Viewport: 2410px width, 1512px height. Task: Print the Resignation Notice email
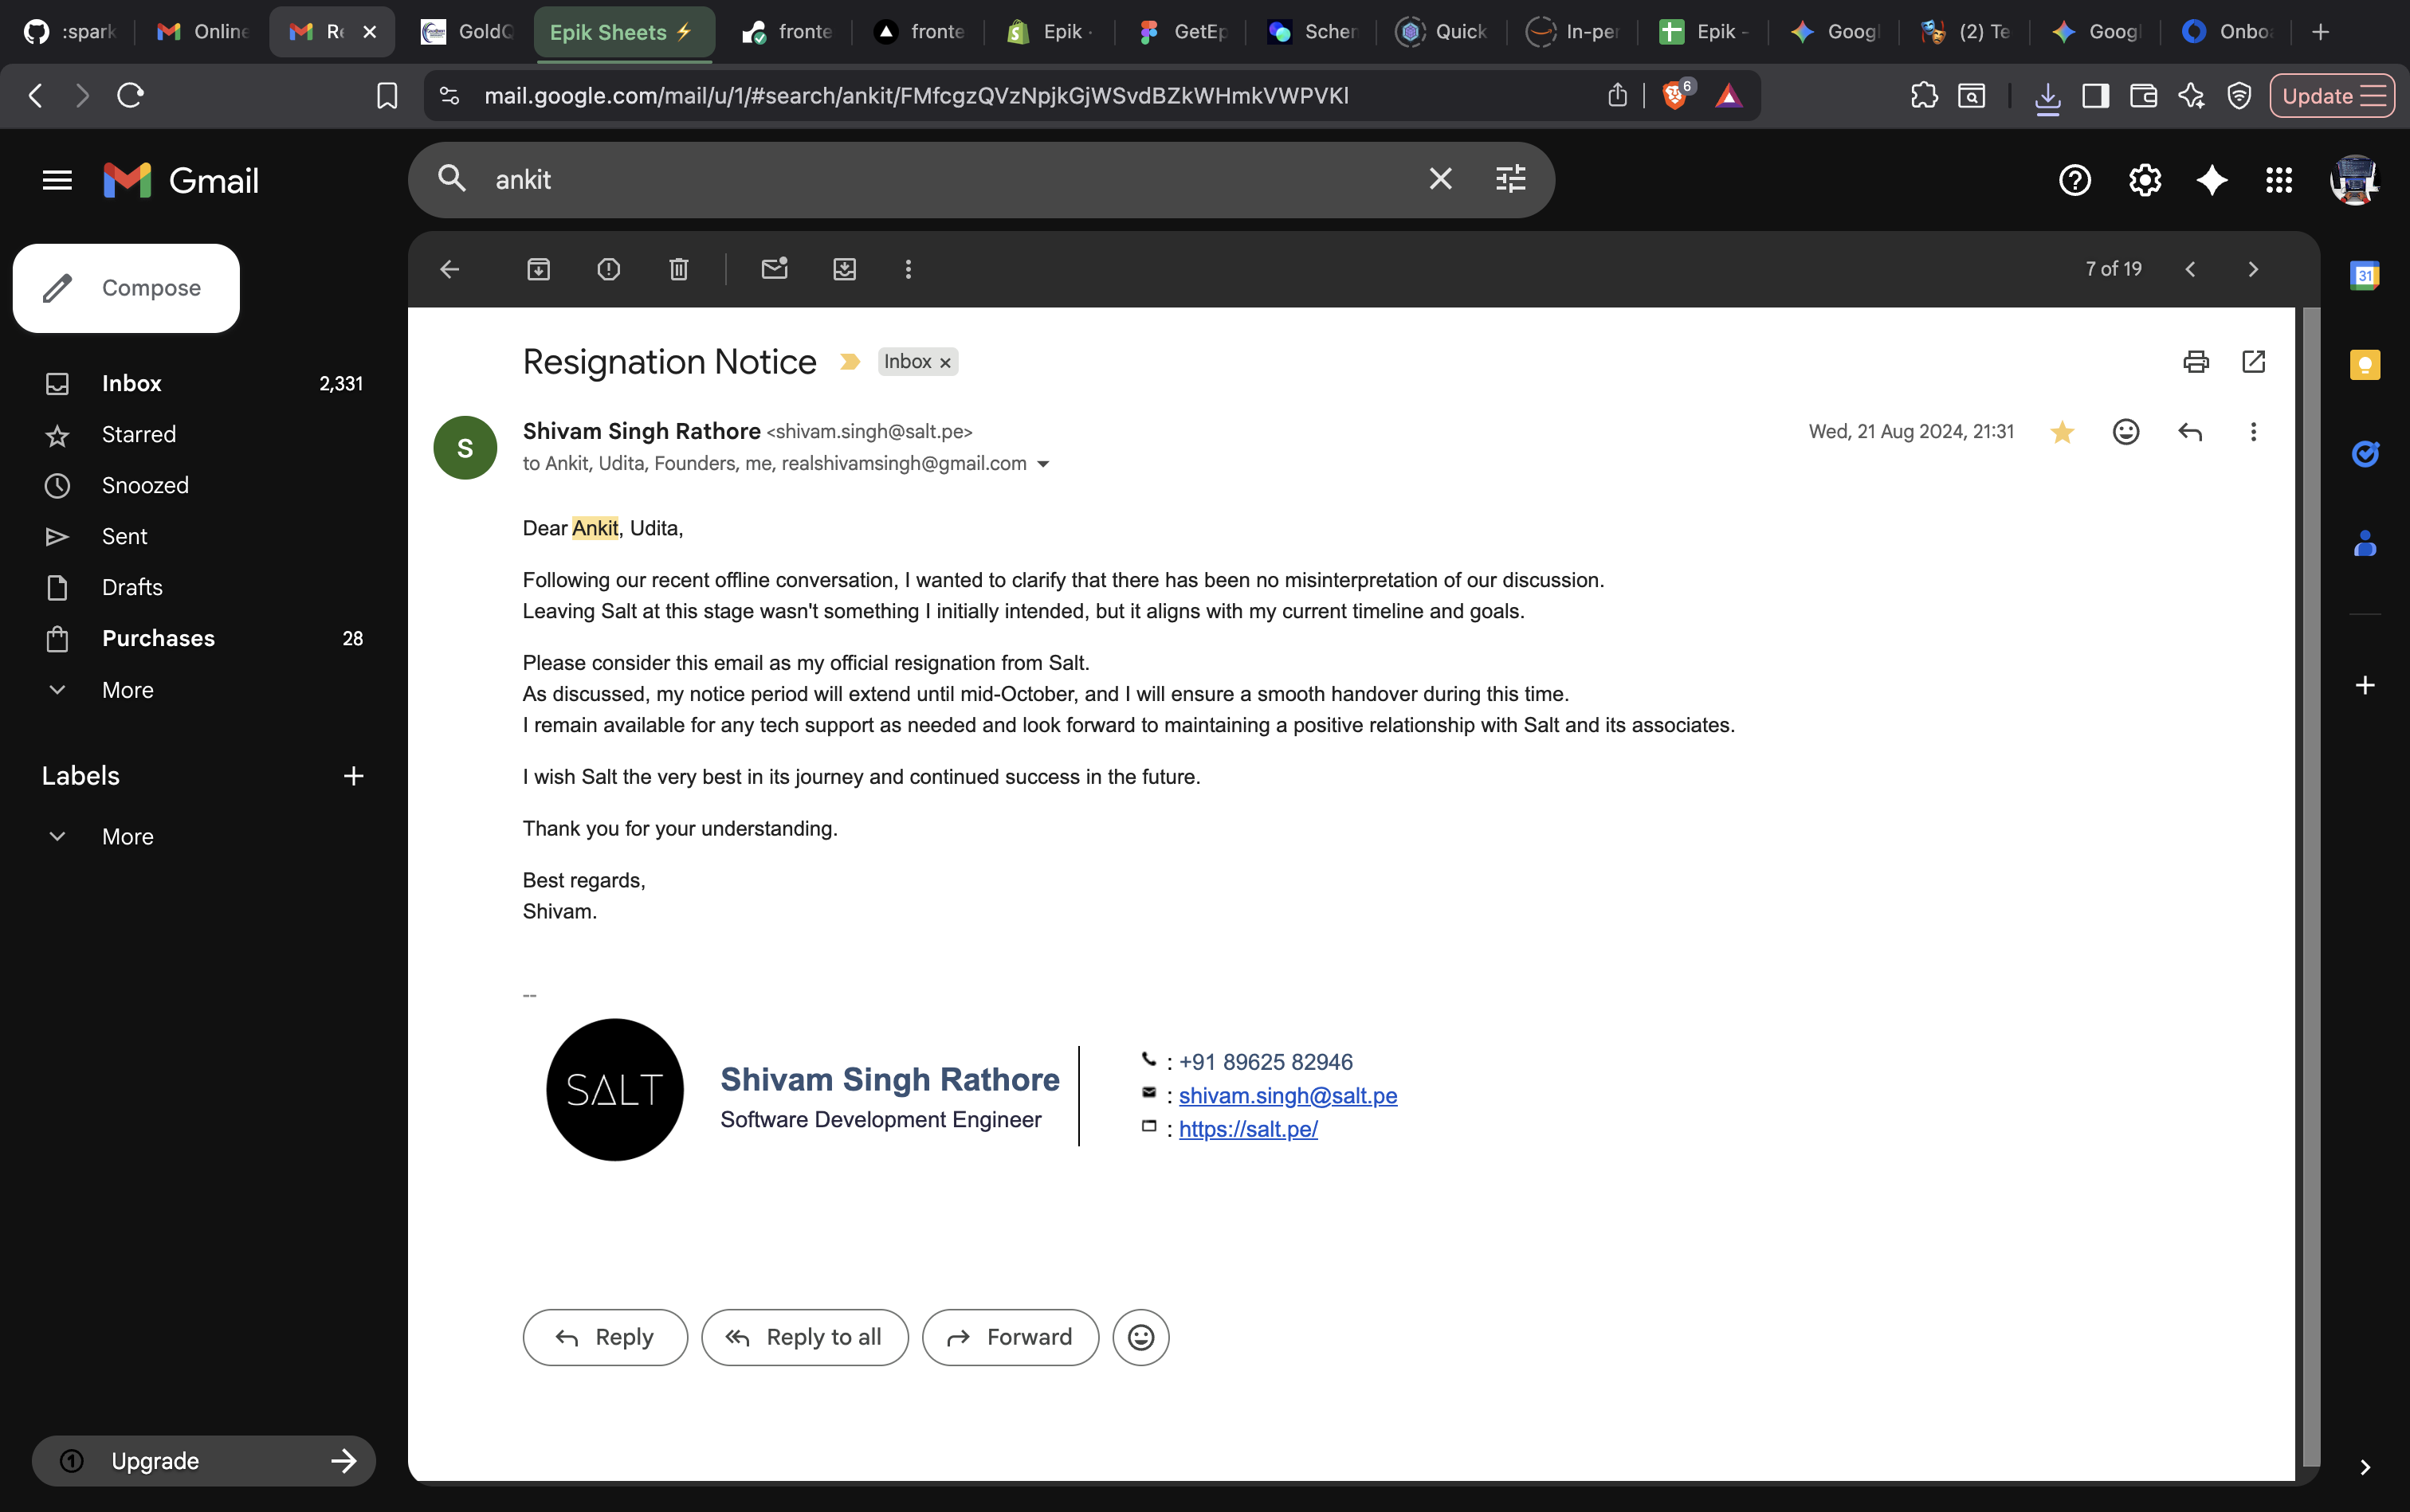[x=2196, y=361]
